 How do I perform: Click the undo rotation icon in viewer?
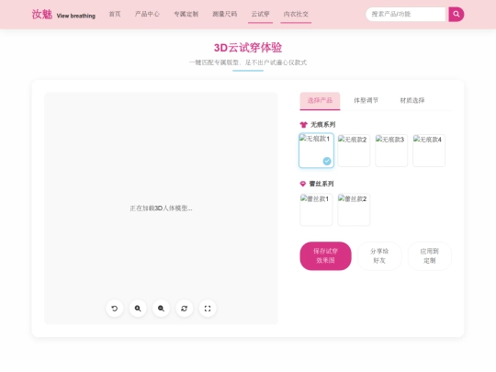pyautogui.click(x=115, y=309)
